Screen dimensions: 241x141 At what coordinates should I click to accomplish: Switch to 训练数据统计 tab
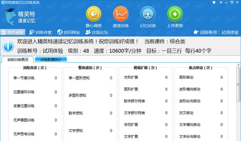[x=51, y=60]
